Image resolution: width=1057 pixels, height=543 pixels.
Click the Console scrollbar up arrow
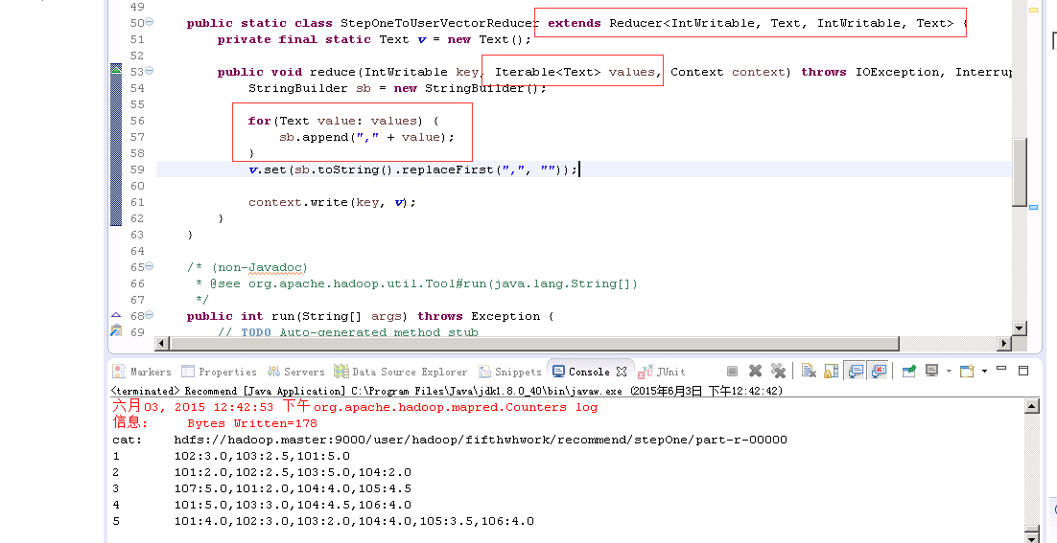1031,406
